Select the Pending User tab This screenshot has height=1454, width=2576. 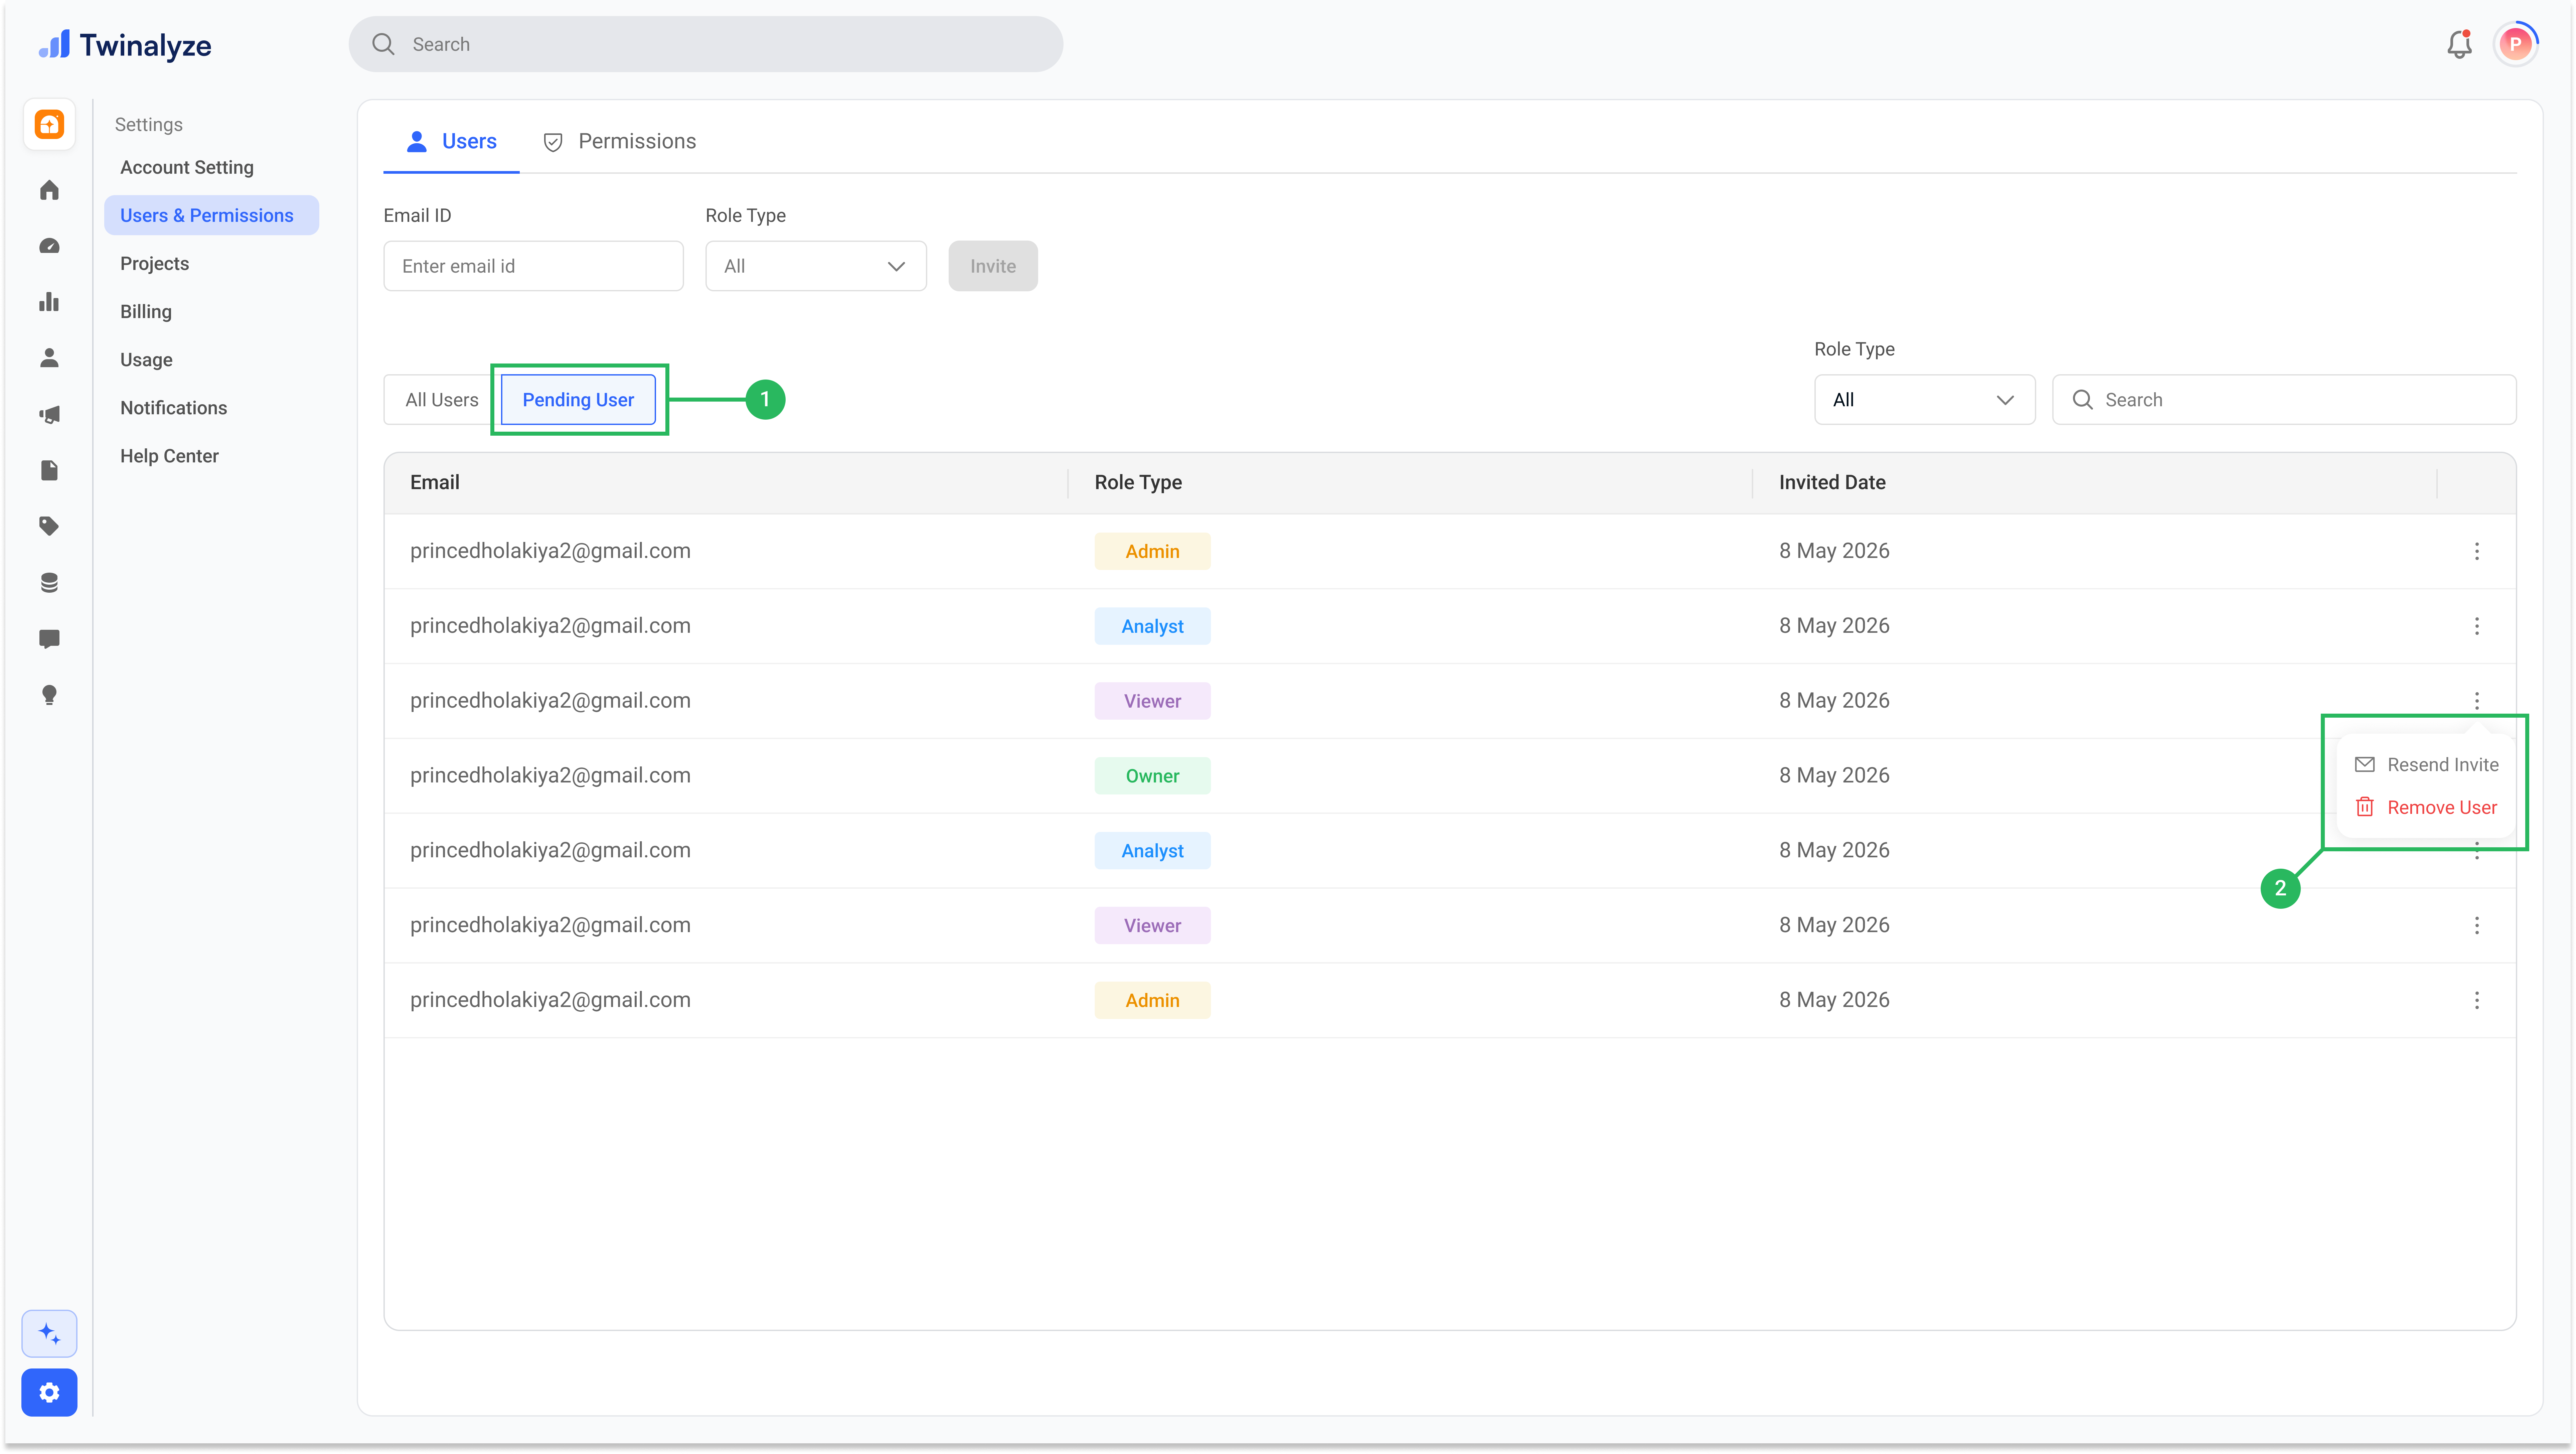click(x=578, y=400)
